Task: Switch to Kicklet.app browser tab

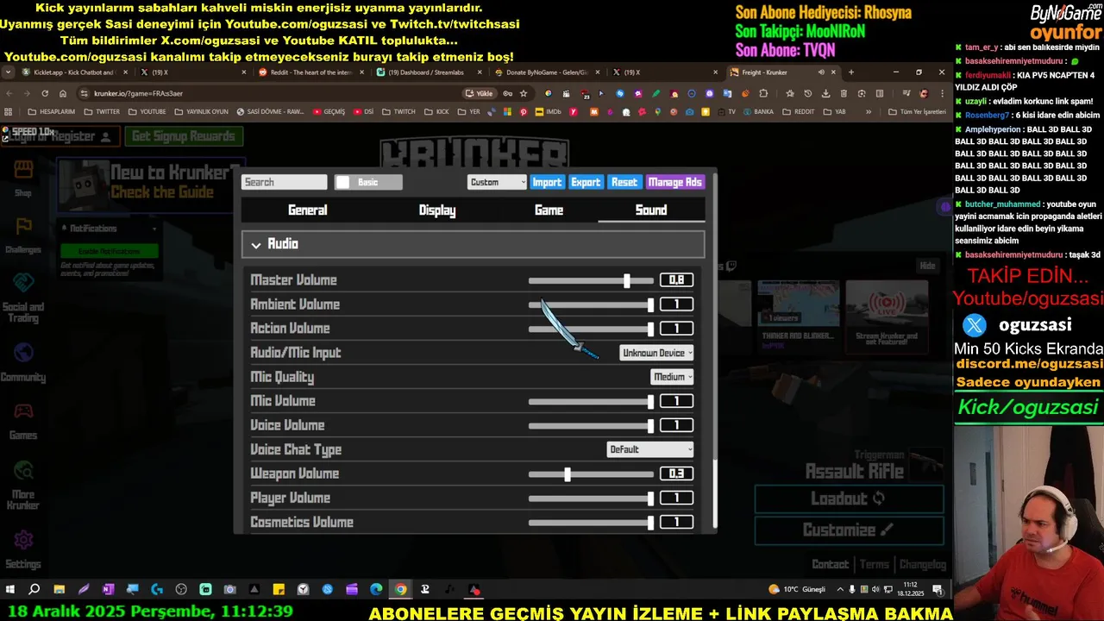Action: pyautogui.click(x=73, y=72)
